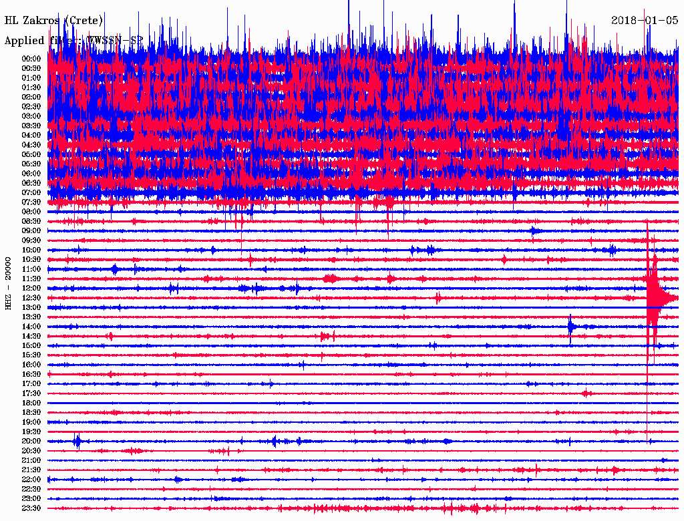Select the 03:30 time label
The image size is (684, 521).
31,126
